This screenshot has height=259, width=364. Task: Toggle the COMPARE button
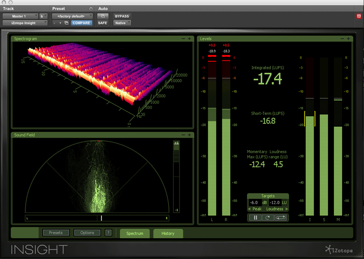pos(81,23)
